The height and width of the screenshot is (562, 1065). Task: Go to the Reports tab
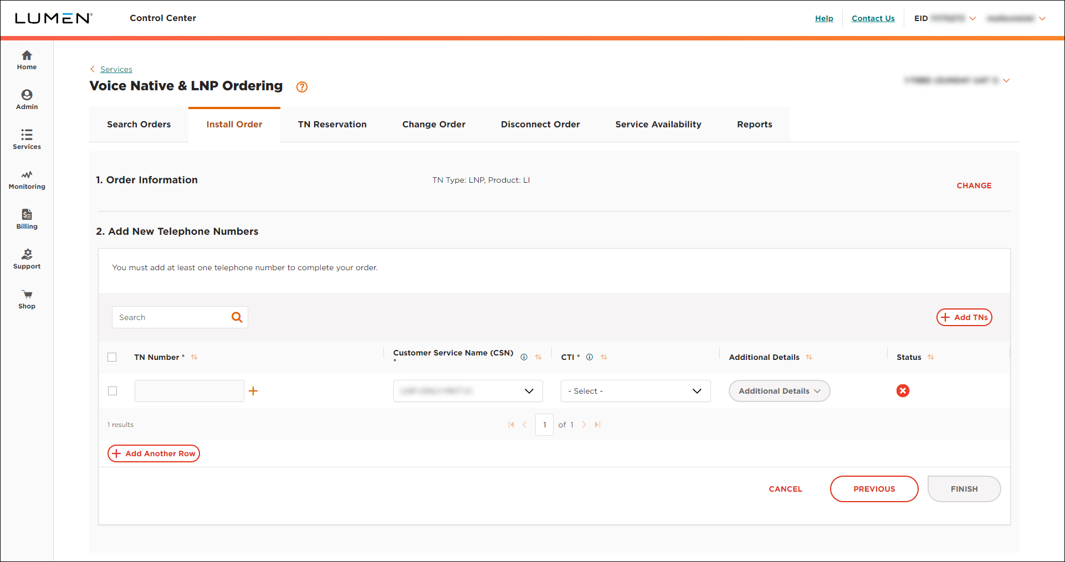point(755,125)
